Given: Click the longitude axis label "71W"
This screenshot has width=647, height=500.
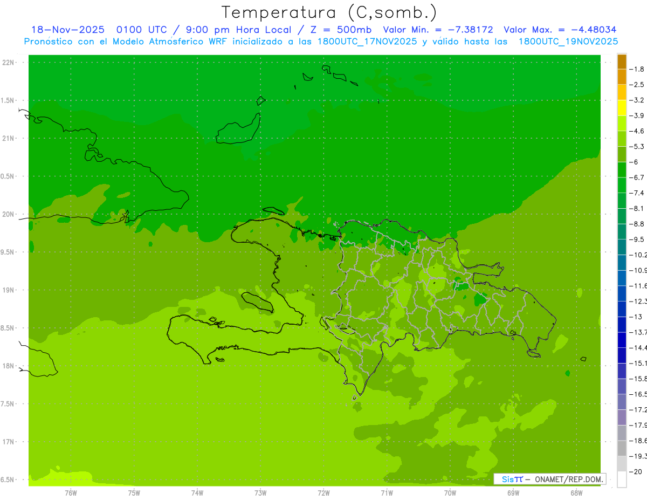Looking at the screenshot, I should click(387, 492).
